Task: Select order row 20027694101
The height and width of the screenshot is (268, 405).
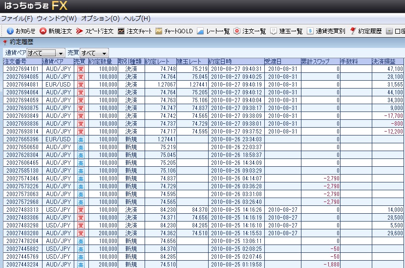Action: coord(22,69)
